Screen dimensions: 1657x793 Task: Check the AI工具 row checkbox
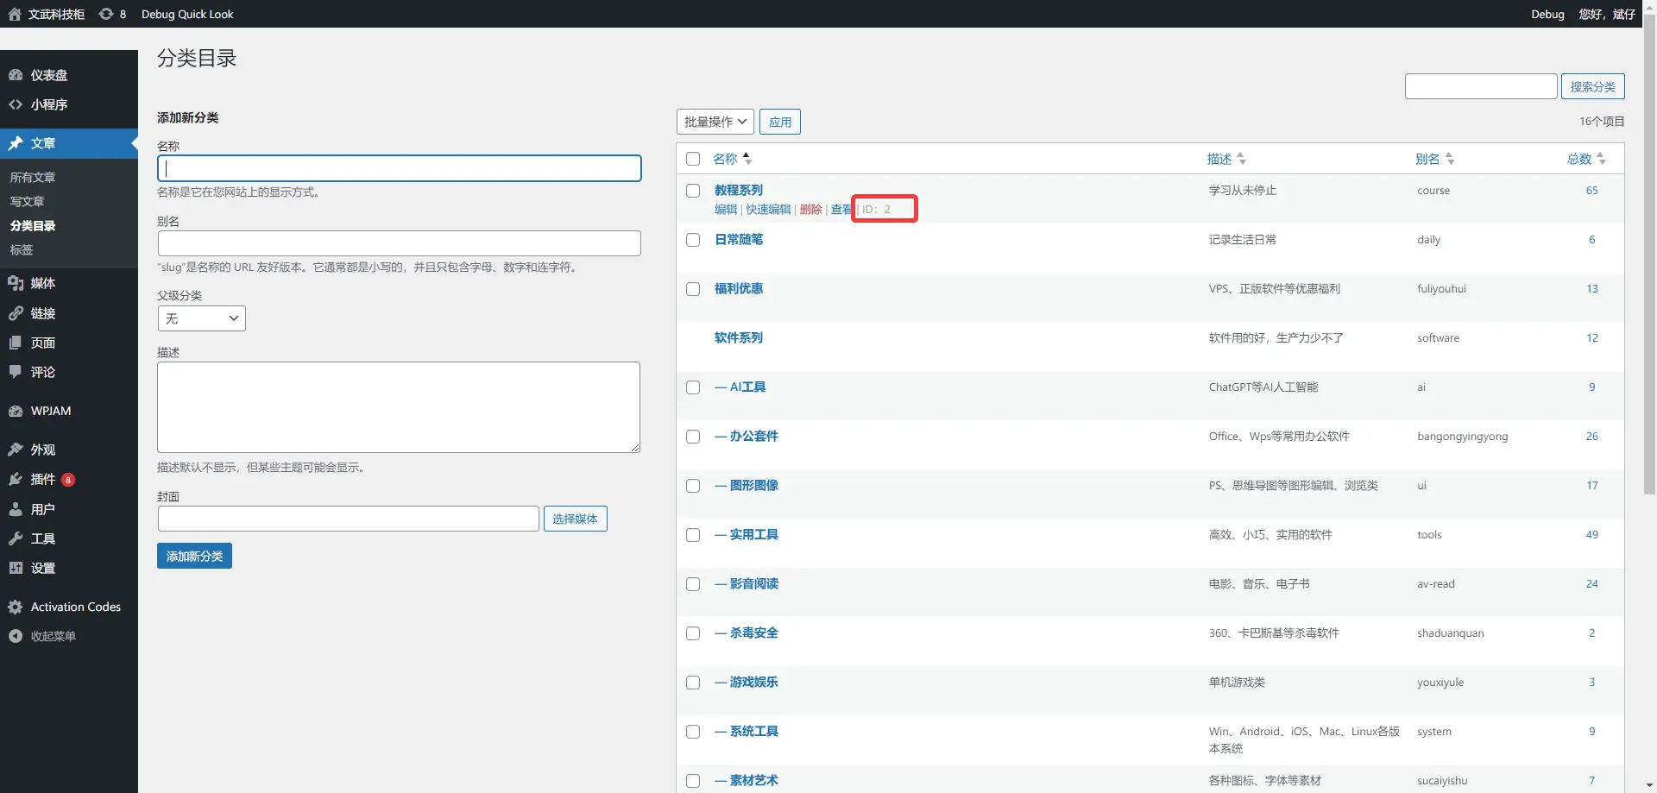693,387
